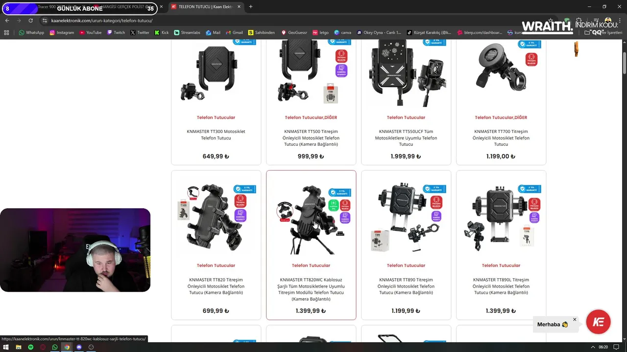Open KNMASTER TT820WC Kablosuz Şarjlı product link

(311, 289)
